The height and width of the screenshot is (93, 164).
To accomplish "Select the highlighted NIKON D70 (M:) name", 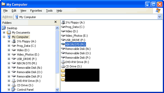I will pos(75,44).
